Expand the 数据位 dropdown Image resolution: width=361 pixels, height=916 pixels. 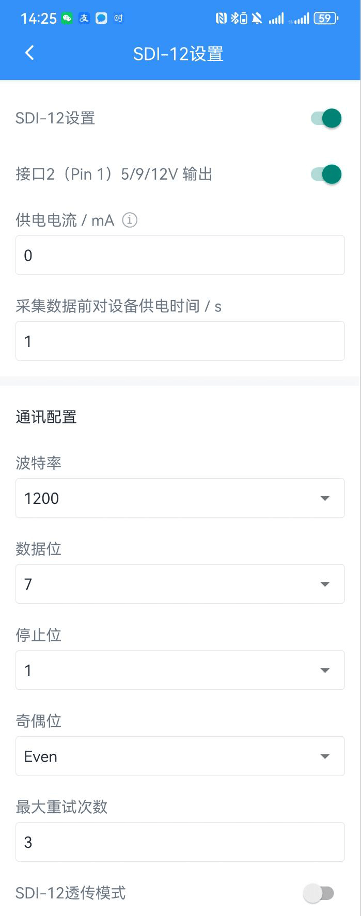click(x=180, y=584)
